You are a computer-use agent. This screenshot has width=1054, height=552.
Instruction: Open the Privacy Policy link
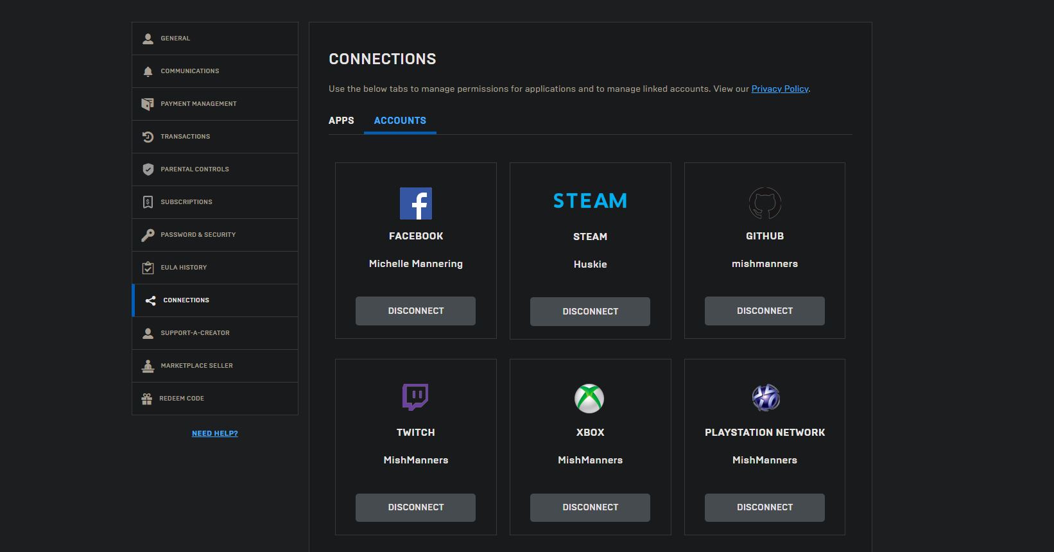[x=780, y=89]
